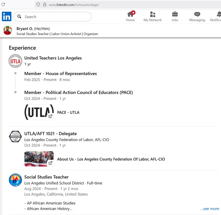Click the LA County Federation of Labor logo
221x215 pixels.
click(x=15, y=136)
